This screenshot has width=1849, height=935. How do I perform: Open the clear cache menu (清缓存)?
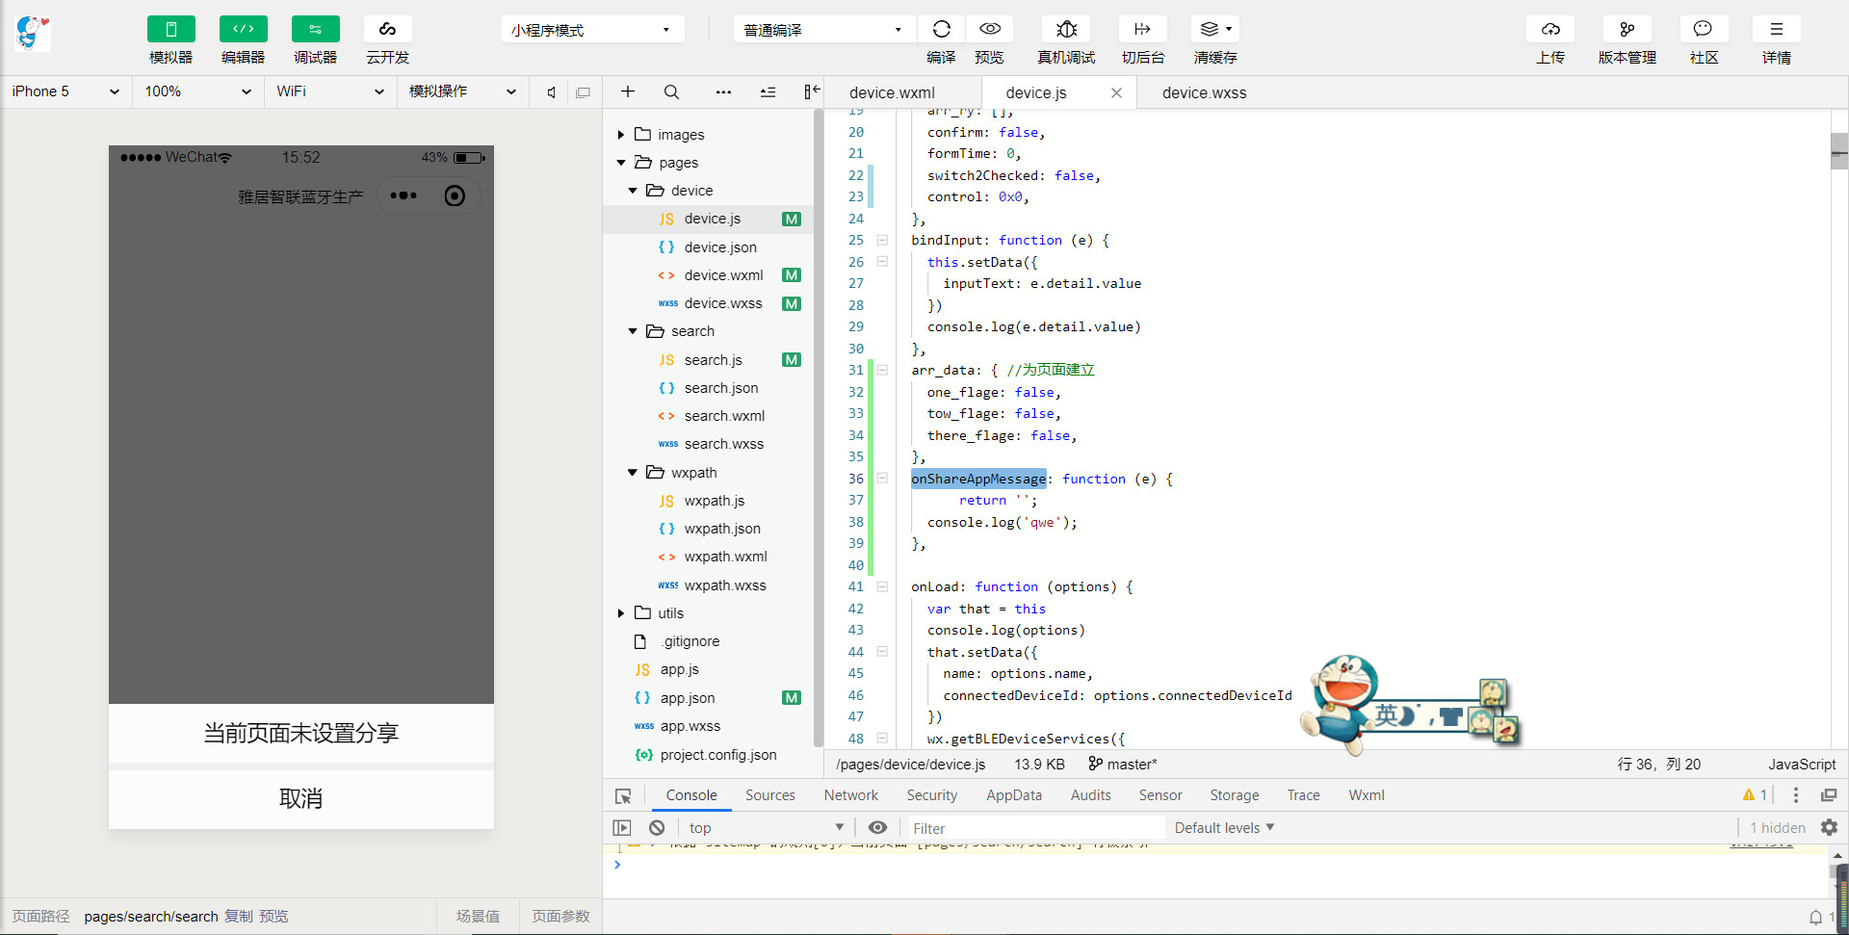tap(1215, 29)
